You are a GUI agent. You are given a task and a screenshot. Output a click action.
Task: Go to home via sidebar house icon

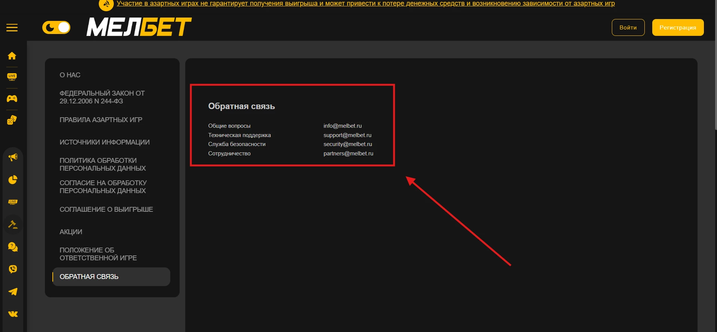12,56
